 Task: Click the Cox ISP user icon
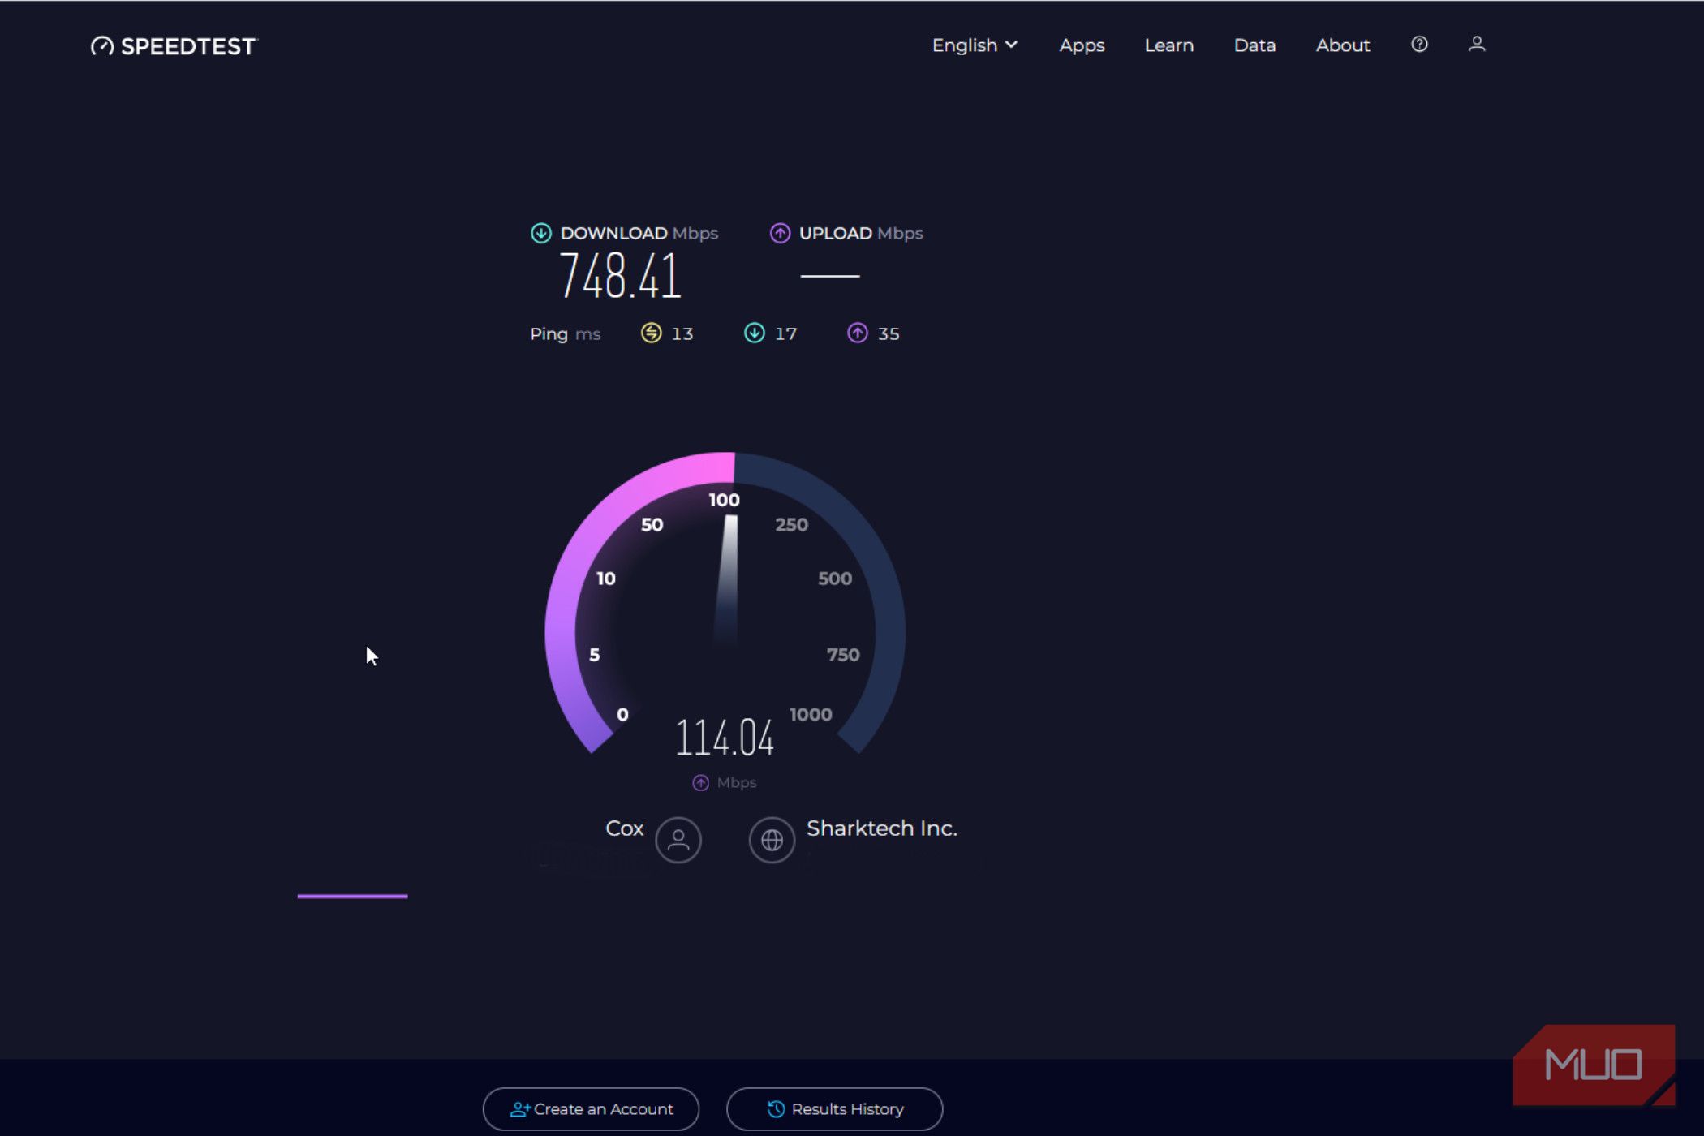[x=678, y=840]
